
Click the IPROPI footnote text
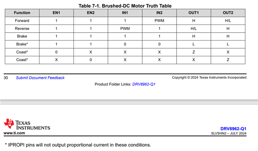click(78, 145)
